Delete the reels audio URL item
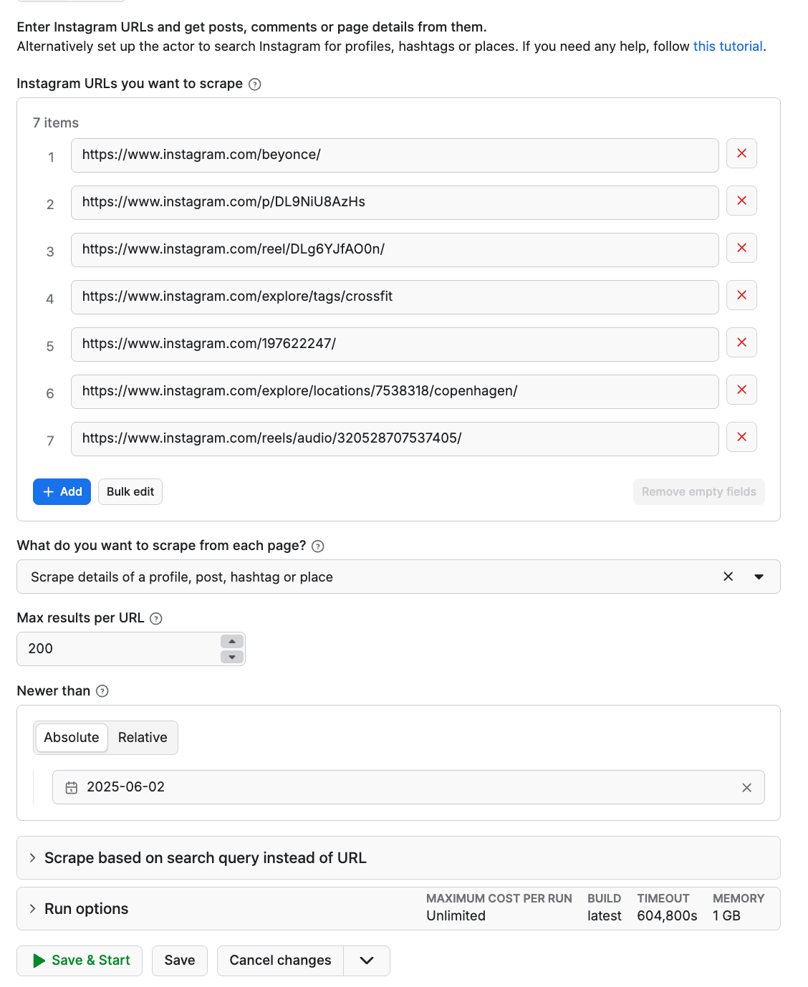The image size is (808, 987). [x=741, y=437]
